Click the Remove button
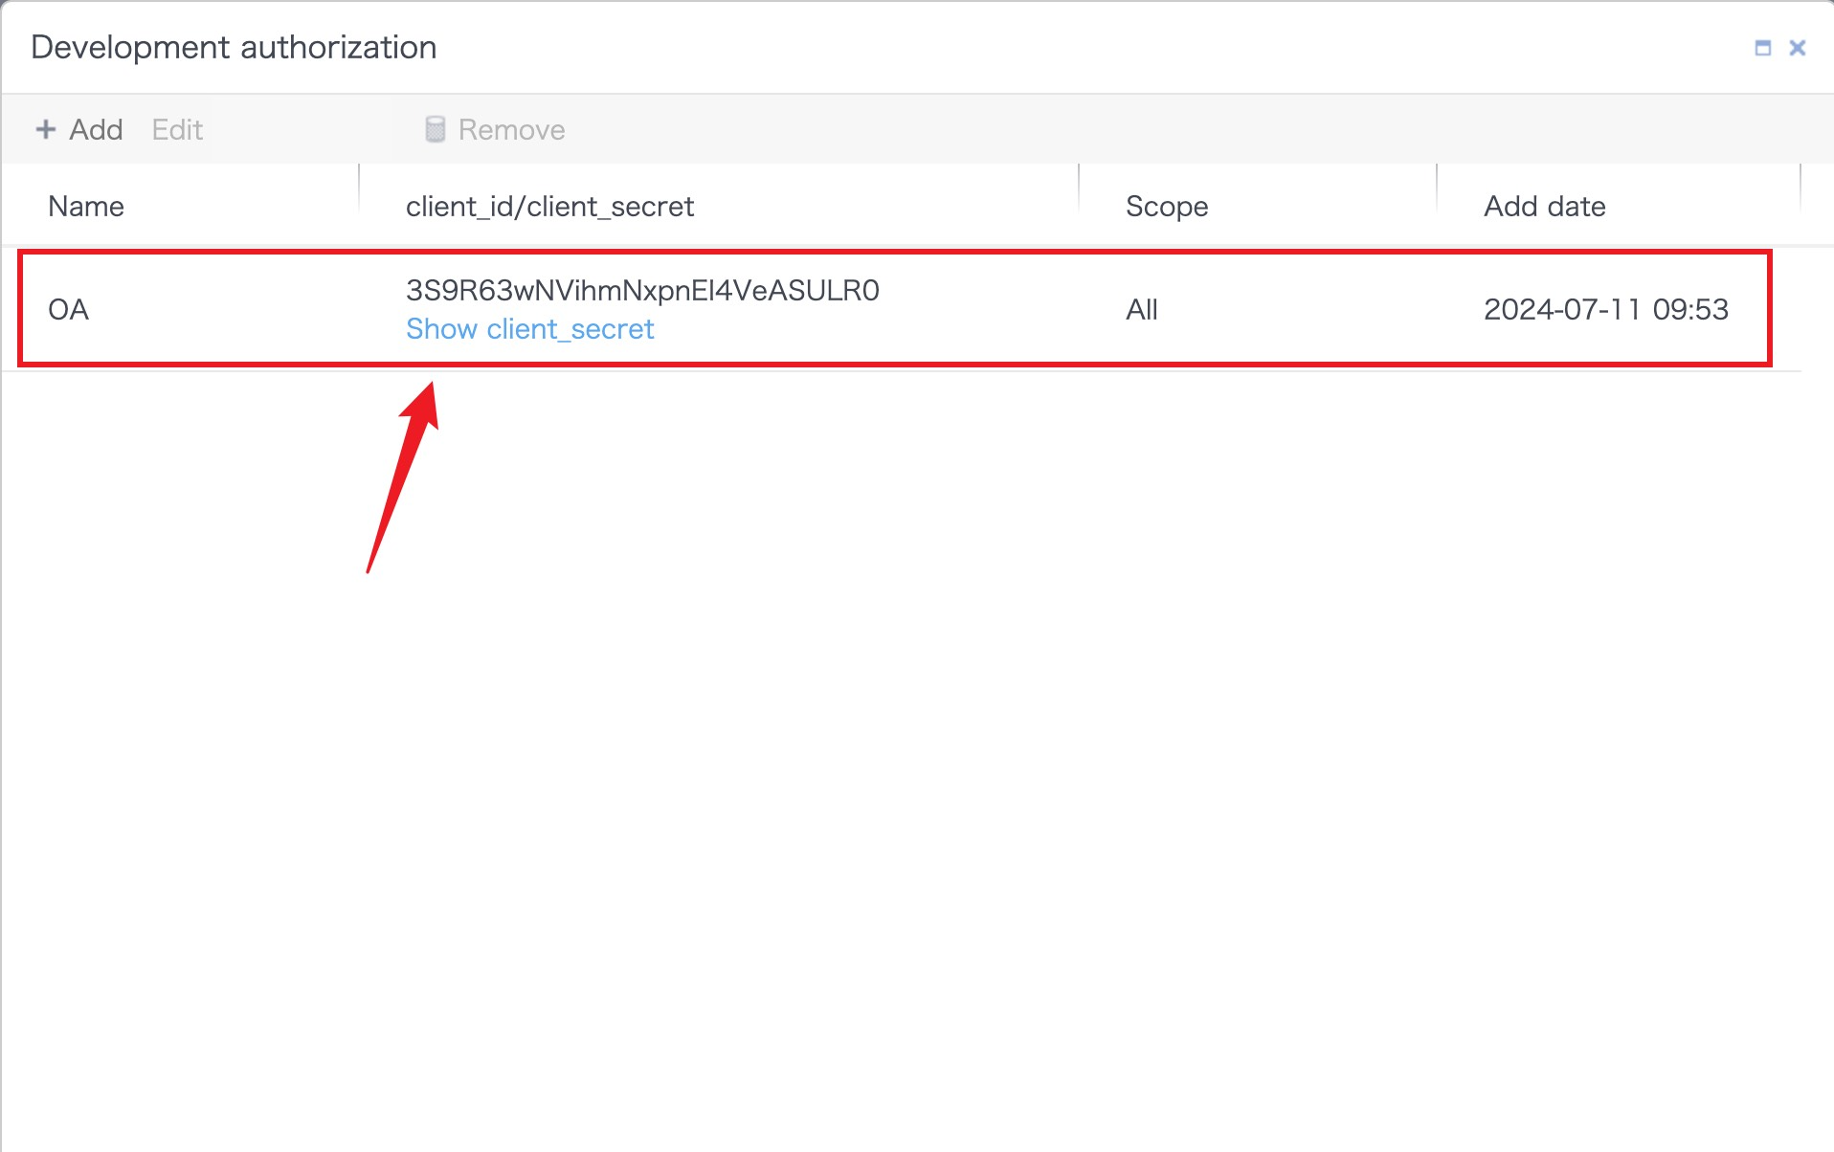1834x1152 pixels. (495, 129)
